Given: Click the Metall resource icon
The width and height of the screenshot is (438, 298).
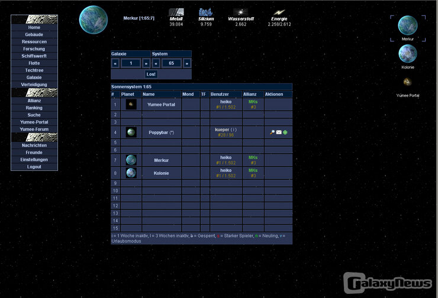Looking at the screenshot, I should 176,12.
